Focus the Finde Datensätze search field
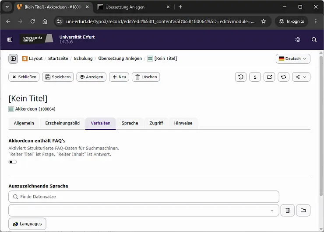This screenshot has height=232, width=324. click(144, 197)
